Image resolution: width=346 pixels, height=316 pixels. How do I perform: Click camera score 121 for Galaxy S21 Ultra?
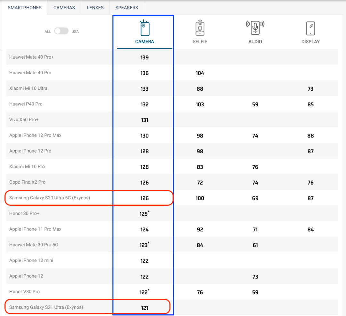click(144, 308)
